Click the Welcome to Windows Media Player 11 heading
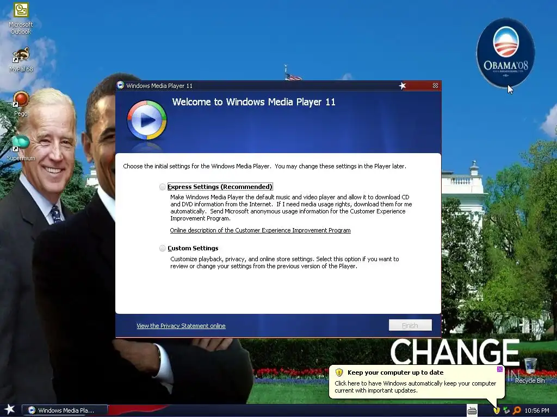The image size is (557, 417). click(x=253, y=102)
